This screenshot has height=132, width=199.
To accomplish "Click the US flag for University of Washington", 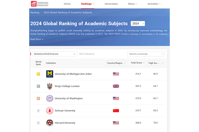I will [116, 98].
